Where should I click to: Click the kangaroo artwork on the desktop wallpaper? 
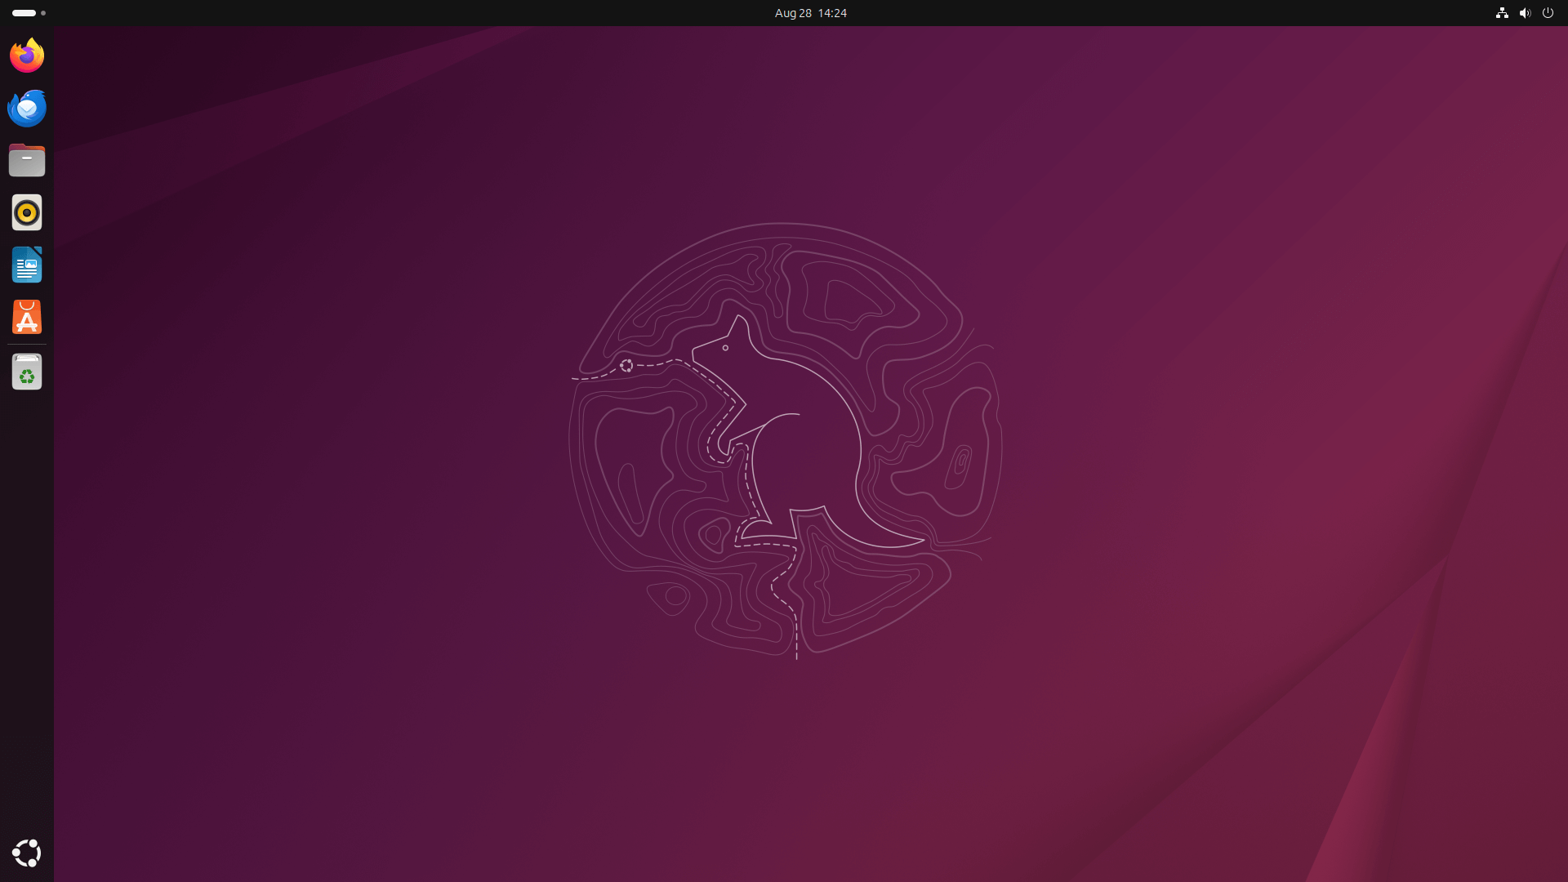(784, 441)
